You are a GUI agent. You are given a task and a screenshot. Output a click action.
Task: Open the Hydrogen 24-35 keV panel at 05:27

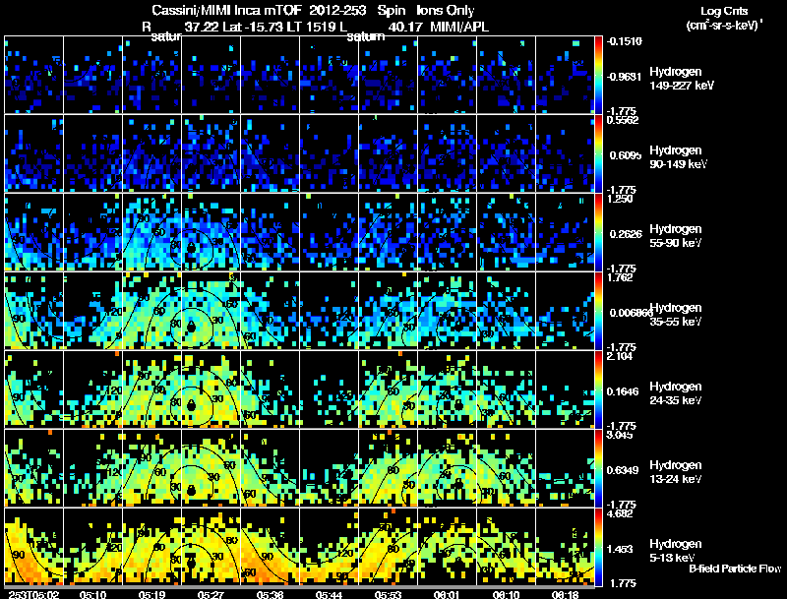[x=211, y=389]
